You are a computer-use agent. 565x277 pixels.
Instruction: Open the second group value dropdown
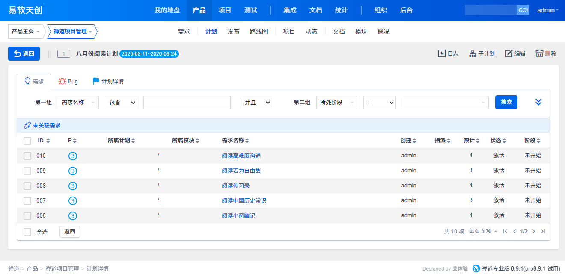click(445, 103)
